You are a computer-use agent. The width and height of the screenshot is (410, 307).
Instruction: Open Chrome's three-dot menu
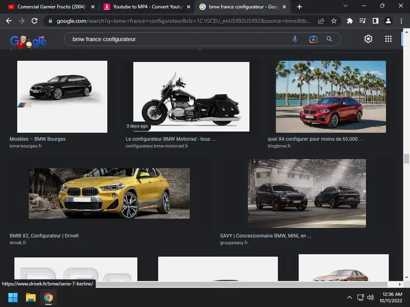401,21
